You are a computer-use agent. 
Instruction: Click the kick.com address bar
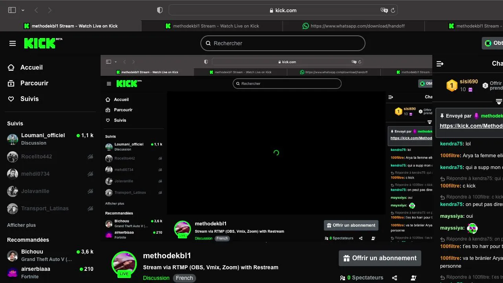283,10
